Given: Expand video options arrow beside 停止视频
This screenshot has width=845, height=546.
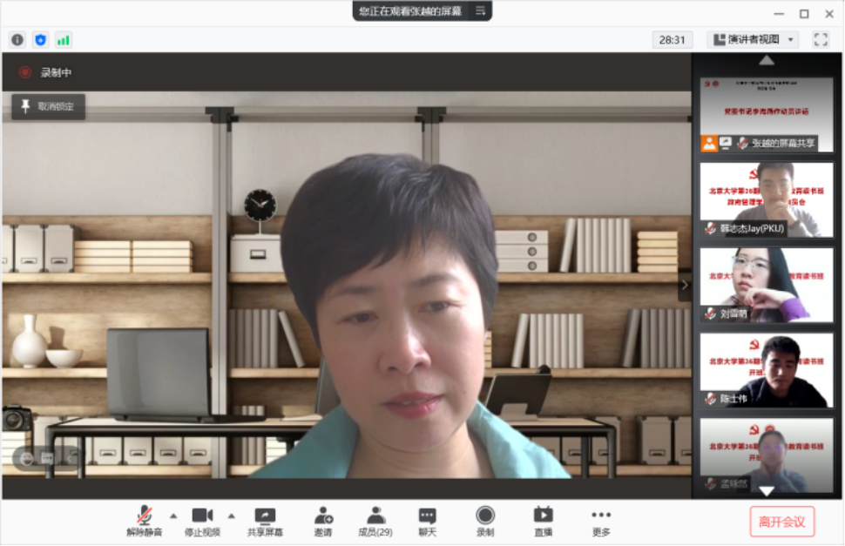Looking at the screenshot, I should [x=231, y=515].
